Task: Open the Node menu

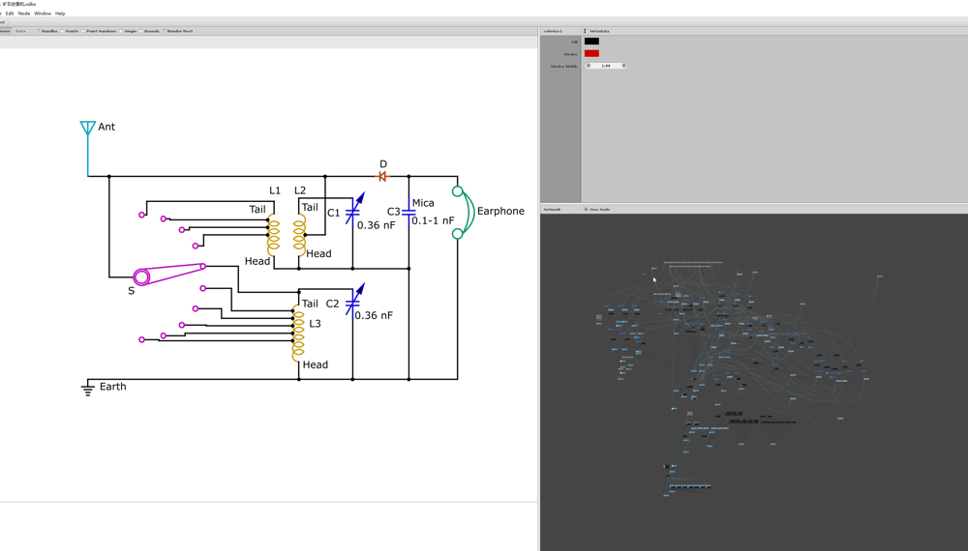Action: pos(24,13)
